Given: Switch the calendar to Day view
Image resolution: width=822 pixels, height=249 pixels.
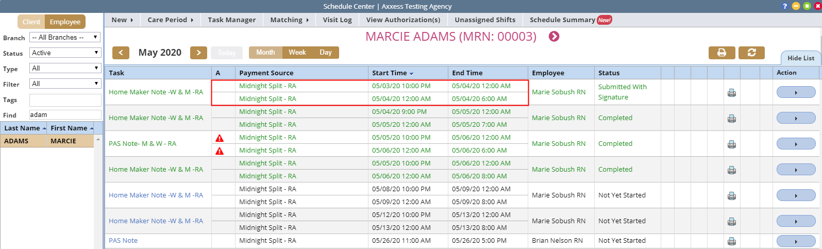Looking at the screenshot, I should coord(325,53).
